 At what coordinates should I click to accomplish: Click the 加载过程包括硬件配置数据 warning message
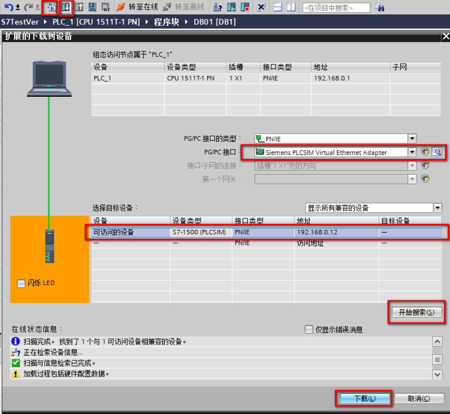[66, 374]
